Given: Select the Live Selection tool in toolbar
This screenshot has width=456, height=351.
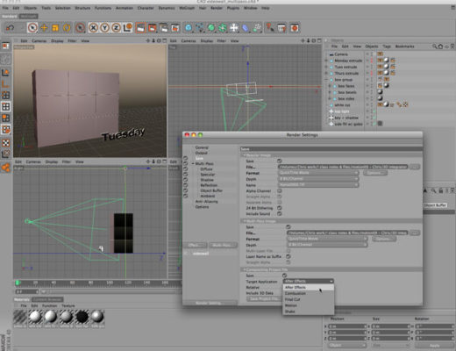Looking at the screenshot, I should [x=32, y=28].
